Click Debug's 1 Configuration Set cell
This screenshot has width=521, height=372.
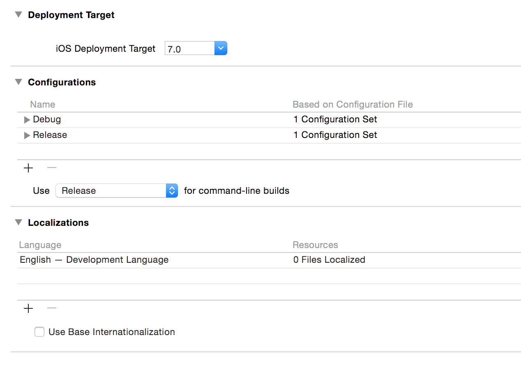pyautogui.click(x=335, y=119)
